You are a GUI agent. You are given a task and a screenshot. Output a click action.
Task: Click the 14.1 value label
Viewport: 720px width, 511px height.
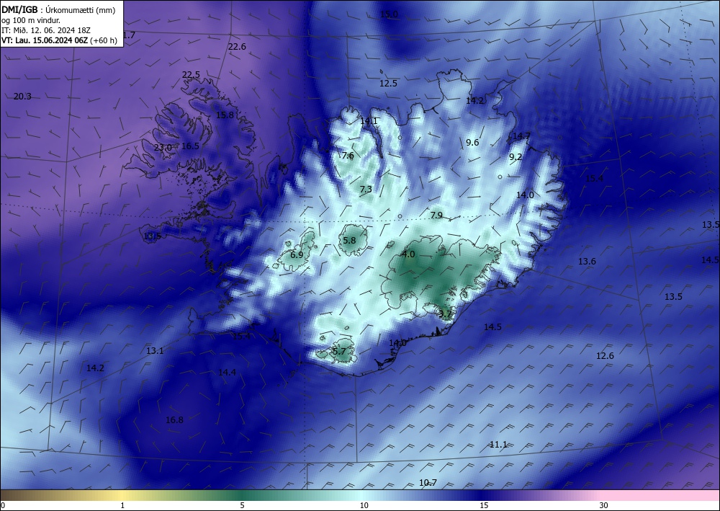(369, 121)
